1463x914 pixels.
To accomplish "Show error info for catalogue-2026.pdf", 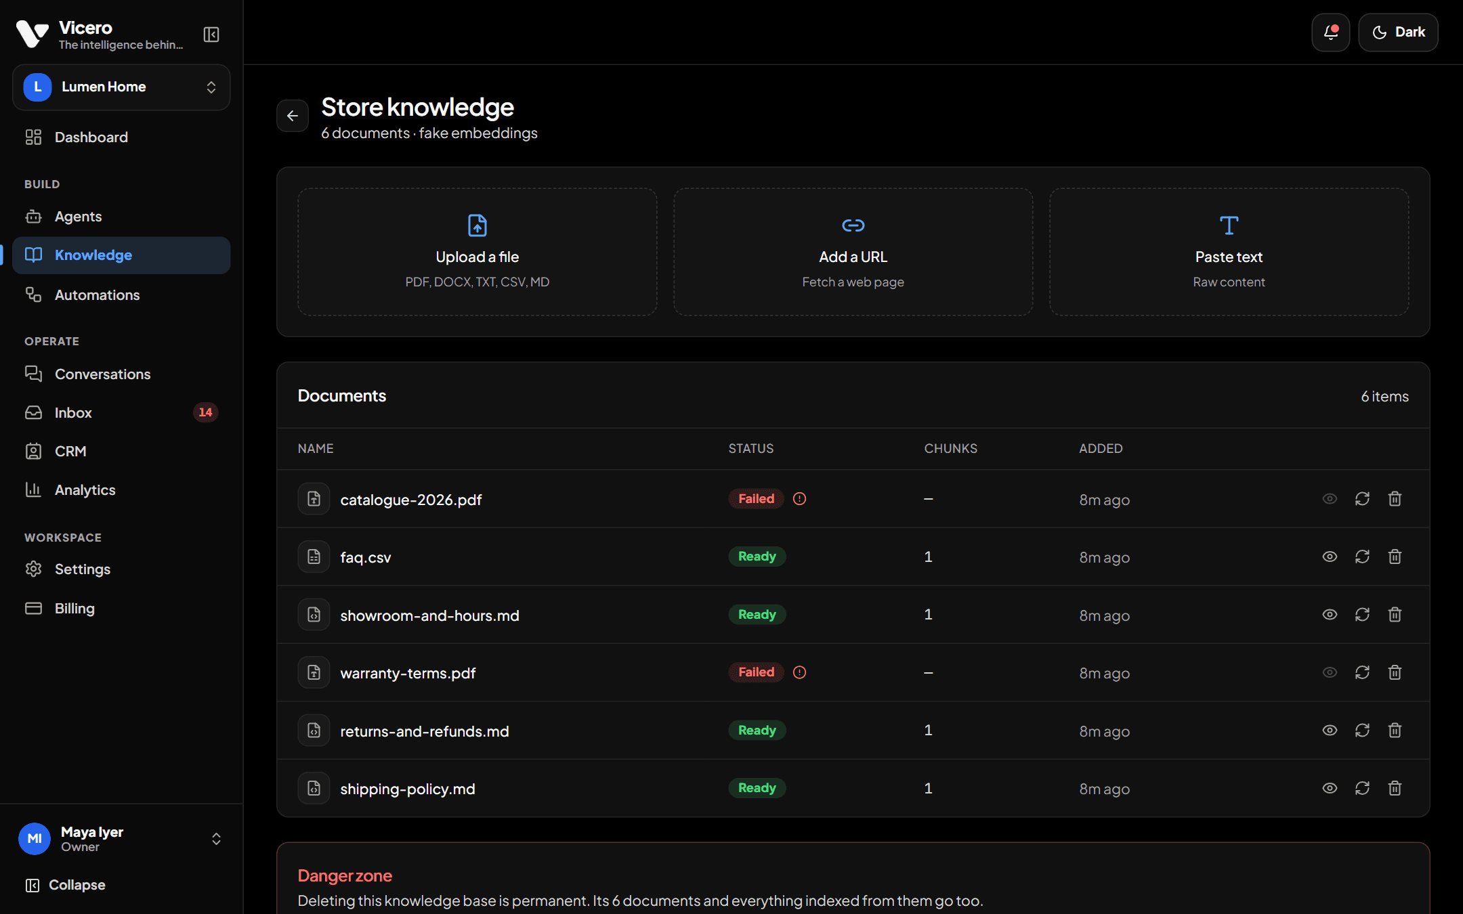I will click(799, 499).
